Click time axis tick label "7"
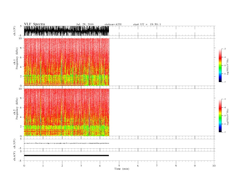The image size is (241, 186). (x=157, y=166)
